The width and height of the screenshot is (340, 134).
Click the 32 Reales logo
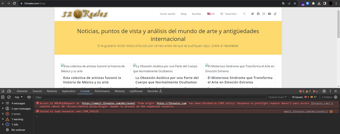coord(84,14)
